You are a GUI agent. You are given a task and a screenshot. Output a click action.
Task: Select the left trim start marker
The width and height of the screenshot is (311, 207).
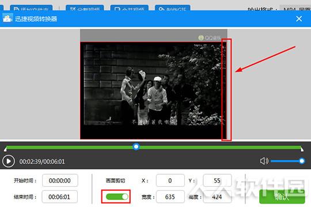point(5,149)
